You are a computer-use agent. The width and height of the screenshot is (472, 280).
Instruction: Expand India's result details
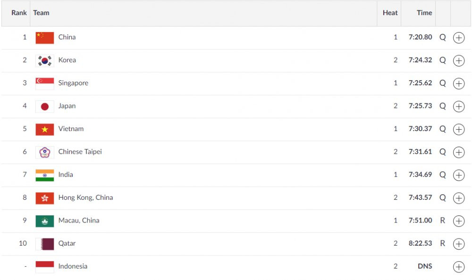click(x=458, y=175)
